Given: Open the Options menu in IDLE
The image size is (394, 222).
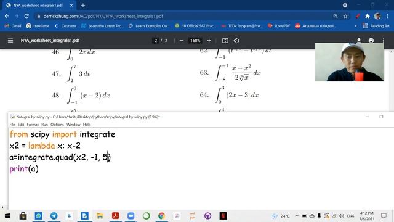Looking at the screenshot, I should point(57,125).
